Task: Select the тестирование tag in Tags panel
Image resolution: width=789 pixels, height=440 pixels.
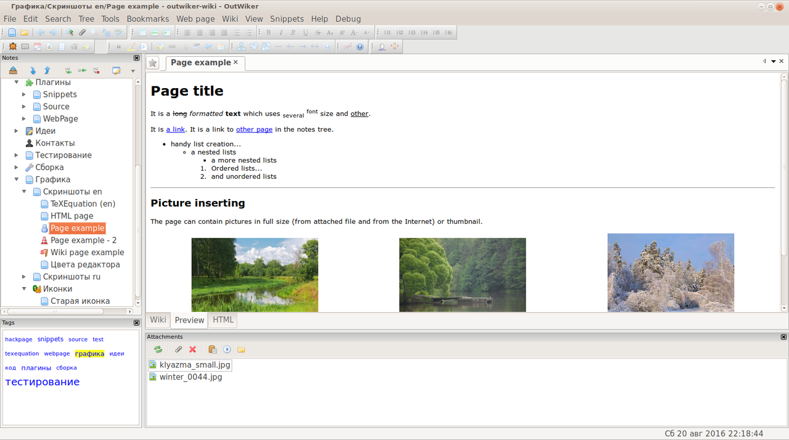Action: pos(43,382)
